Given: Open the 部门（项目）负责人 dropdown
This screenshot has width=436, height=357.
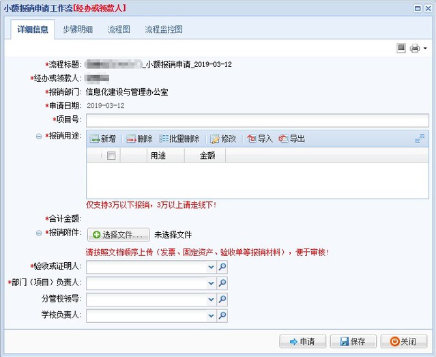Looking at the screenshot, I should point(211,283).
